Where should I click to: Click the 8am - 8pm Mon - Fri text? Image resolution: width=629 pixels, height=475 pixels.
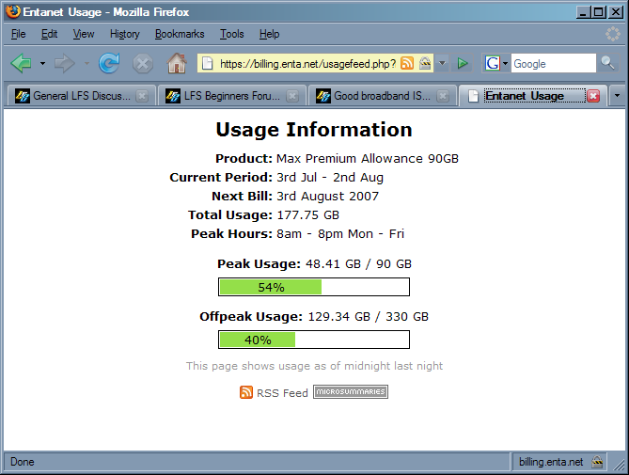click(340, 234)
